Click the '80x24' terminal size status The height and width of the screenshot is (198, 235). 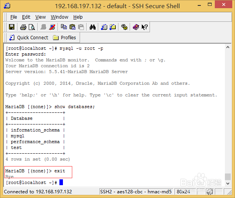183,192
